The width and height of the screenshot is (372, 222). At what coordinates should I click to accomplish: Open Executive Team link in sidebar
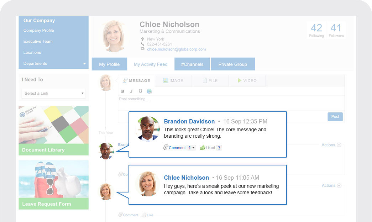[38, 41]
